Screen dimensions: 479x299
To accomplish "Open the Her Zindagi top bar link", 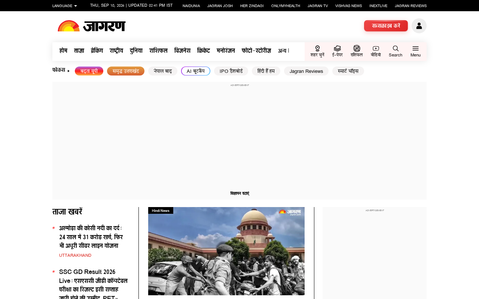I will click(x=252, y=6).
